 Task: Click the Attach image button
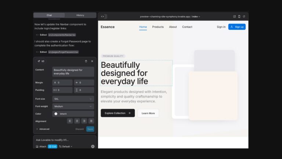pyautogui.click(x=41, y=146)
